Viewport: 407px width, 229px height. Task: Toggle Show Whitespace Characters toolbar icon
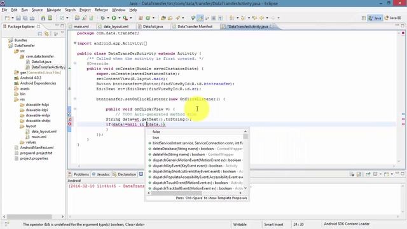221,18
